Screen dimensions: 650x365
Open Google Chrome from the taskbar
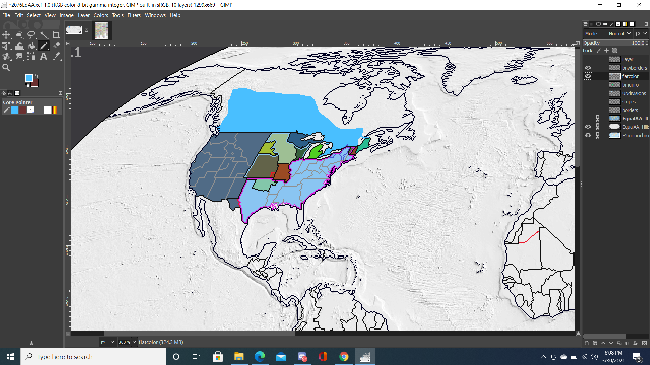click(344, 357)
